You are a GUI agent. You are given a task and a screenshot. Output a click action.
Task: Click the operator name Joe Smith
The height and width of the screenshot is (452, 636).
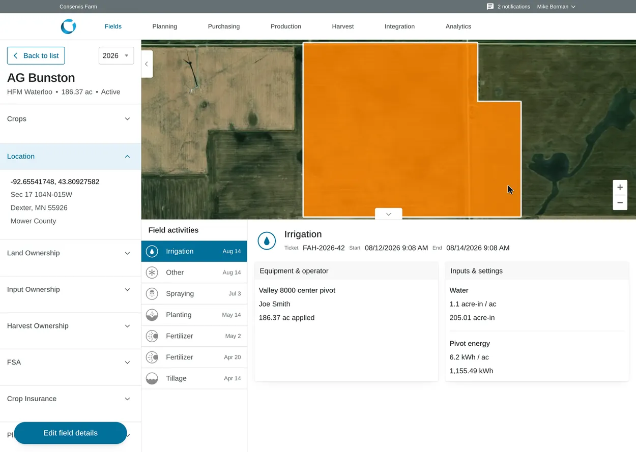[275, 304]
